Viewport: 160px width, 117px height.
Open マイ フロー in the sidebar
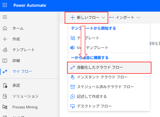[22, 71]
